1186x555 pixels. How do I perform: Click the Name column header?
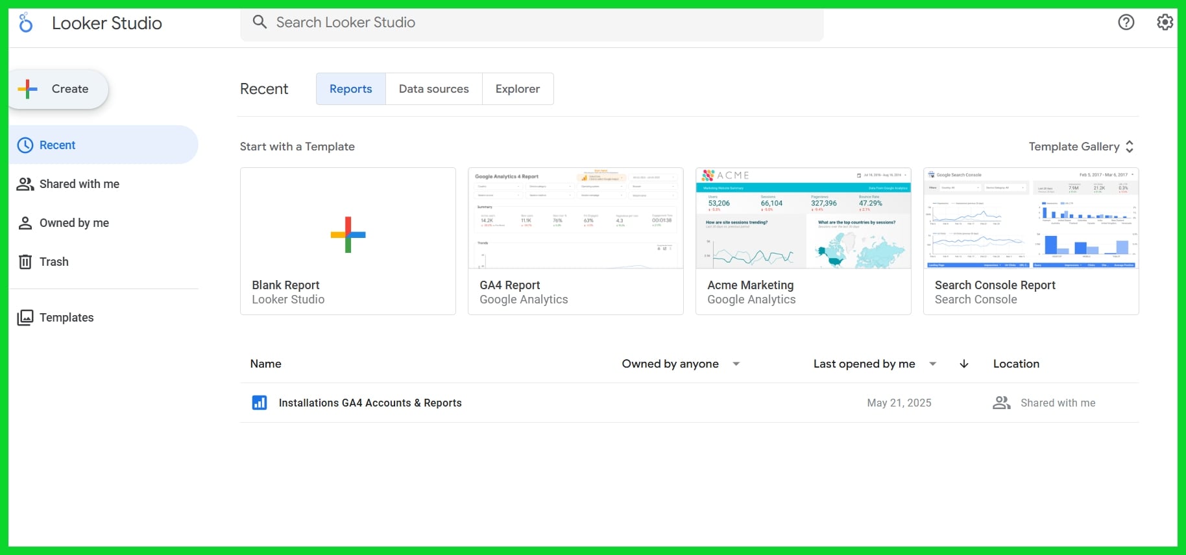[266, 364]
